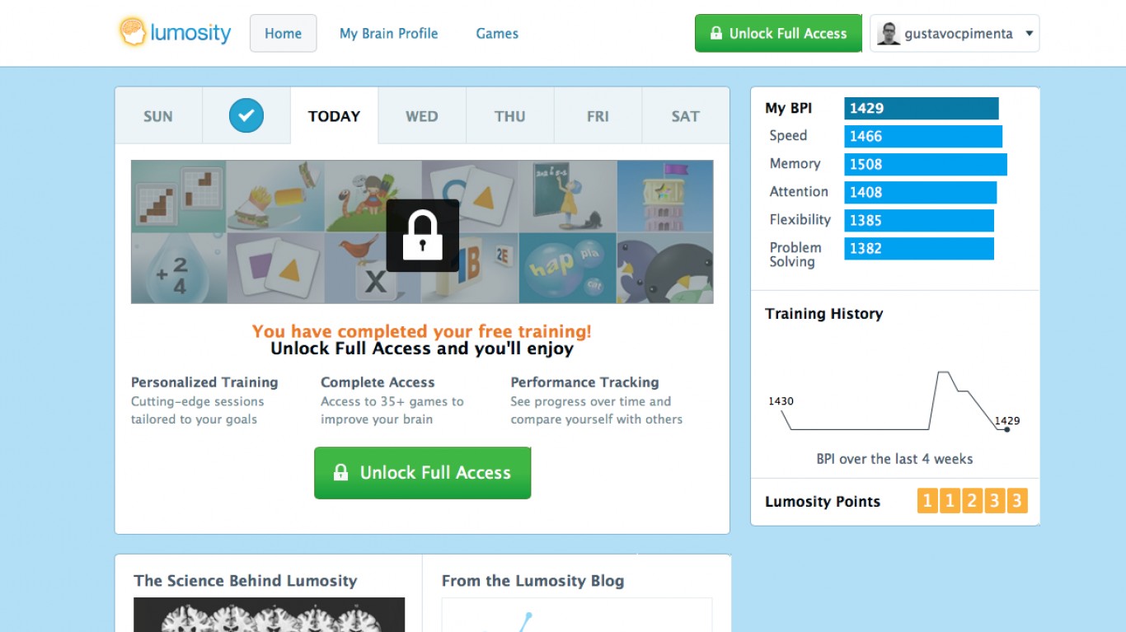Click the Training History line chart
Screen dimensions: 1126x632
point(894,401)
